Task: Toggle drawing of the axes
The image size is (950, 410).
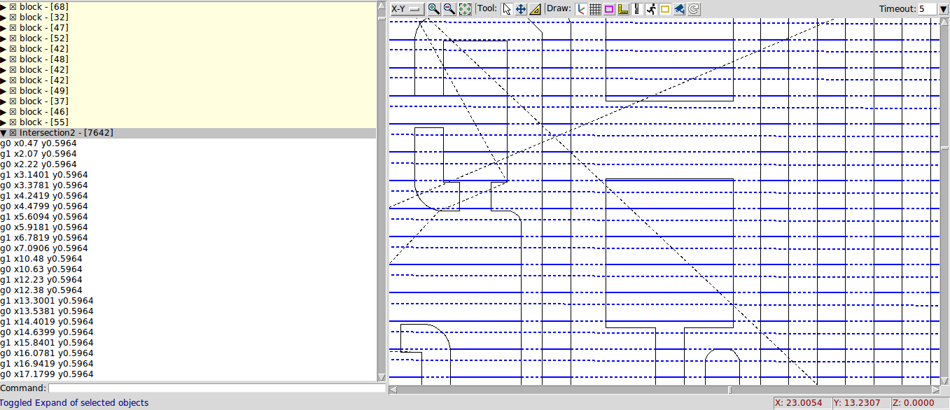Action: (x=581, y=9)
